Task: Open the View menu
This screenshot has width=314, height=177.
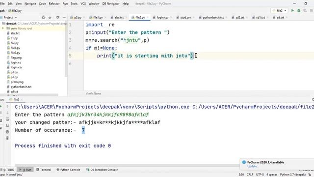Action: coord(19,3)
